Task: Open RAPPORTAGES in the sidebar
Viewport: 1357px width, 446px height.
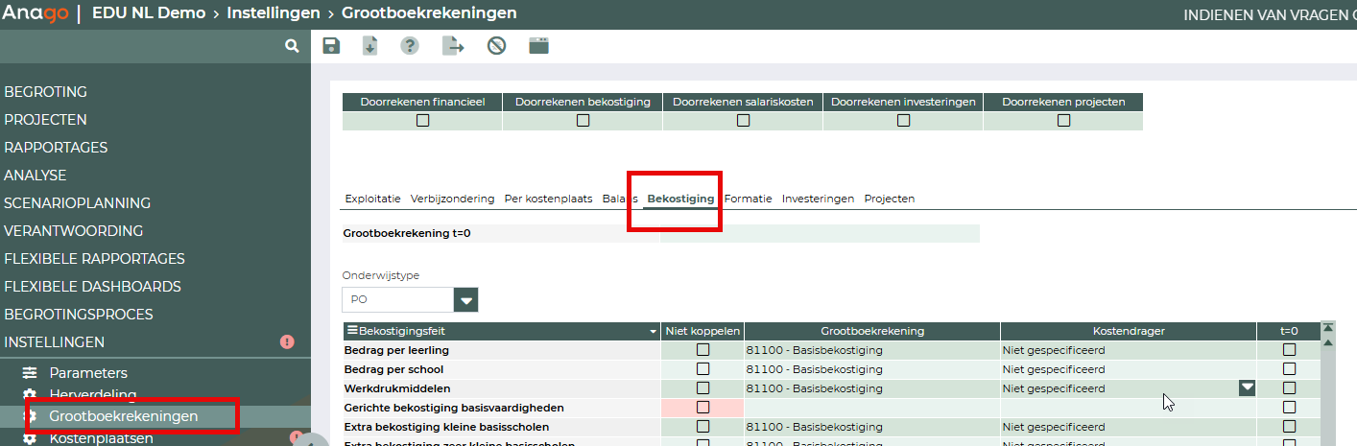Action: [x=56, y=148]
